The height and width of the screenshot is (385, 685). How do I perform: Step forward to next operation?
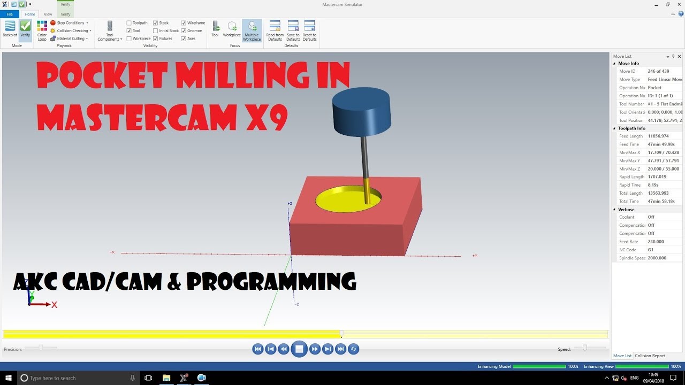[x=328, y=349]
